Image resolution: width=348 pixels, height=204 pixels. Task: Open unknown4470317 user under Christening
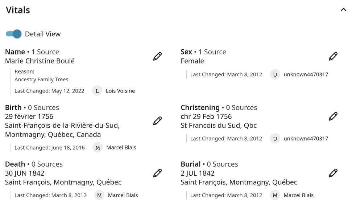(x=306, y=138)
